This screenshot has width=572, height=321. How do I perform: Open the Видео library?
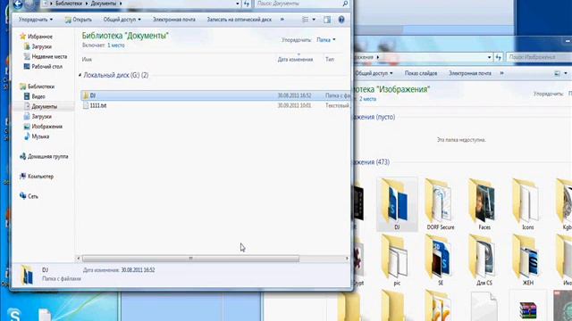(x=34, y=96)
